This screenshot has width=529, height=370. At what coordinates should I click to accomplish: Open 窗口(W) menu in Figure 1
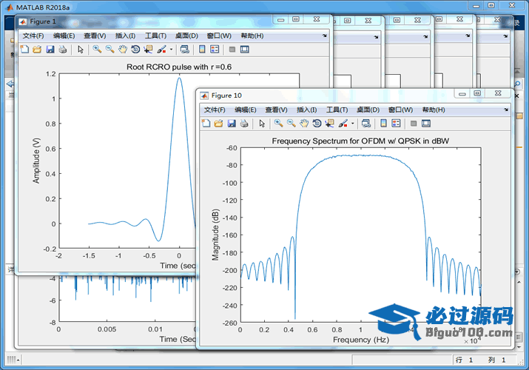coord(219,36)
